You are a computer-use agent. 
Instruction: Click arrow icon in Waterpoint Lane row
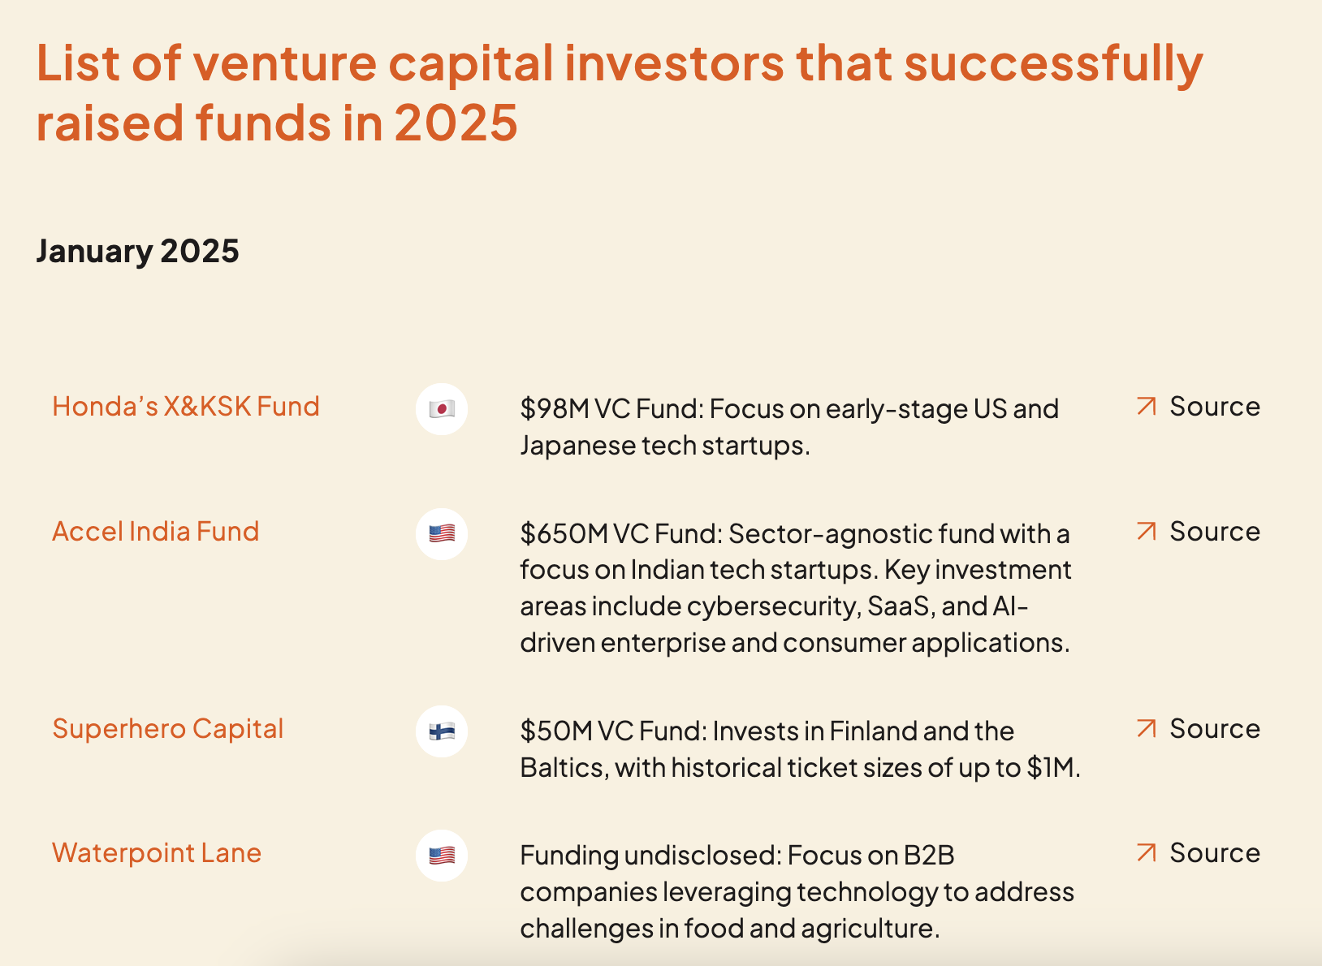1146,853
